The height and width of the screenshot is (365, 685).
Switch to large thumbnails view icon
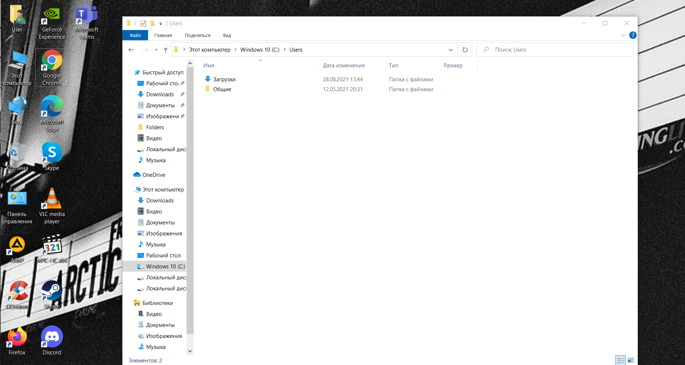(x=631, y=360)
